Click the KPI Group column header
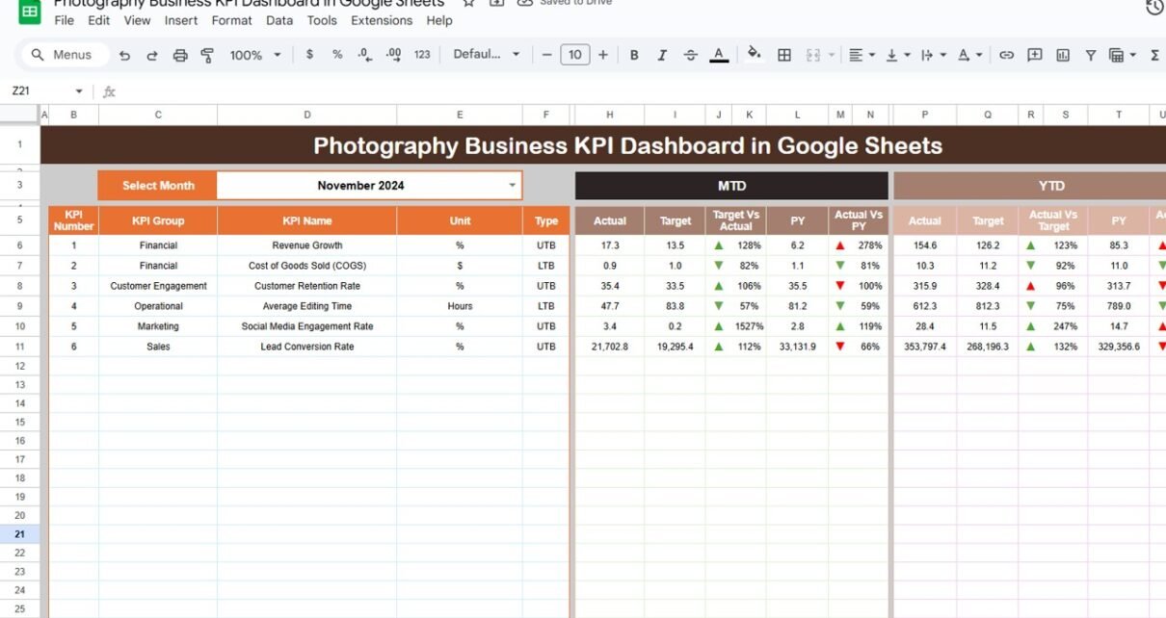Screen dimensions: 1166x618 pyautogui.click(x=158, y=220)
